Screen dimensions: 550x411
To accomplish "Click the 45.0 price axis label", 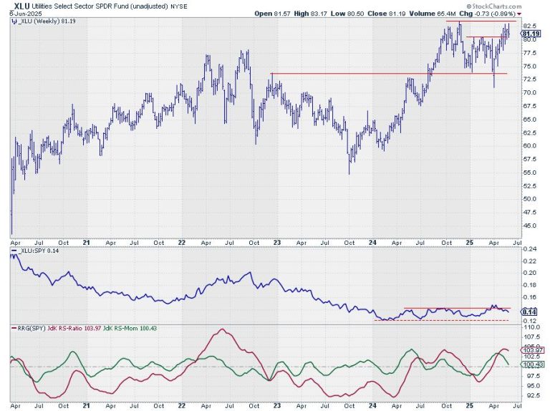I will click(529, 226).
